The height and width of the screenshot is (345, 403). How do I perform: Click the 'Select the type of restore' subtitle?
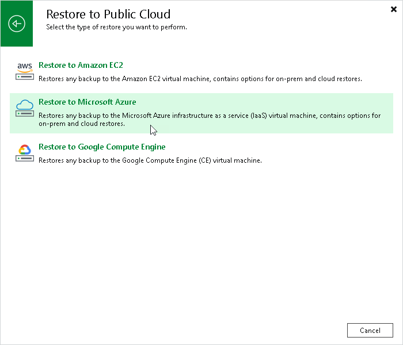[116, 27]
